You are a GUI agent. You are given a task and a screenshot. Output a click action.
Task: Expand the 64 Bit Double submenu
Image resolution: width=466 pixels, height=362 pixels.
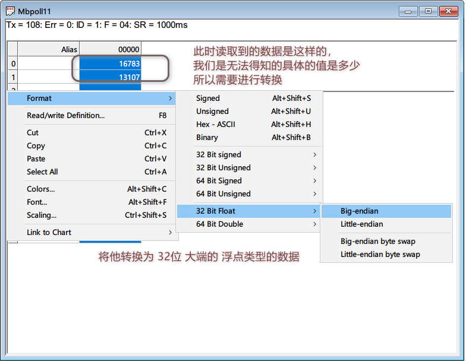(x=249, y=224)
